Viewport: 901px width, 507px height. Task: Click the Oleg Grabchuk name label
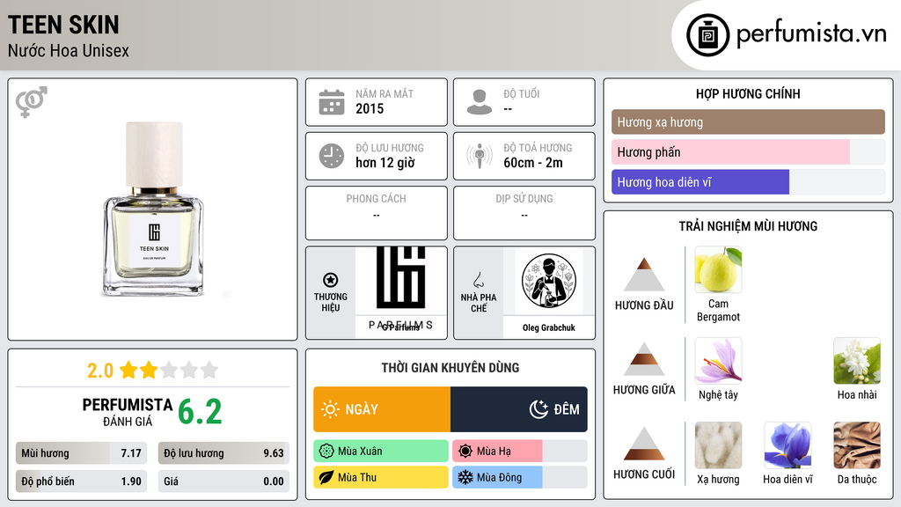(x=549, y=327)
